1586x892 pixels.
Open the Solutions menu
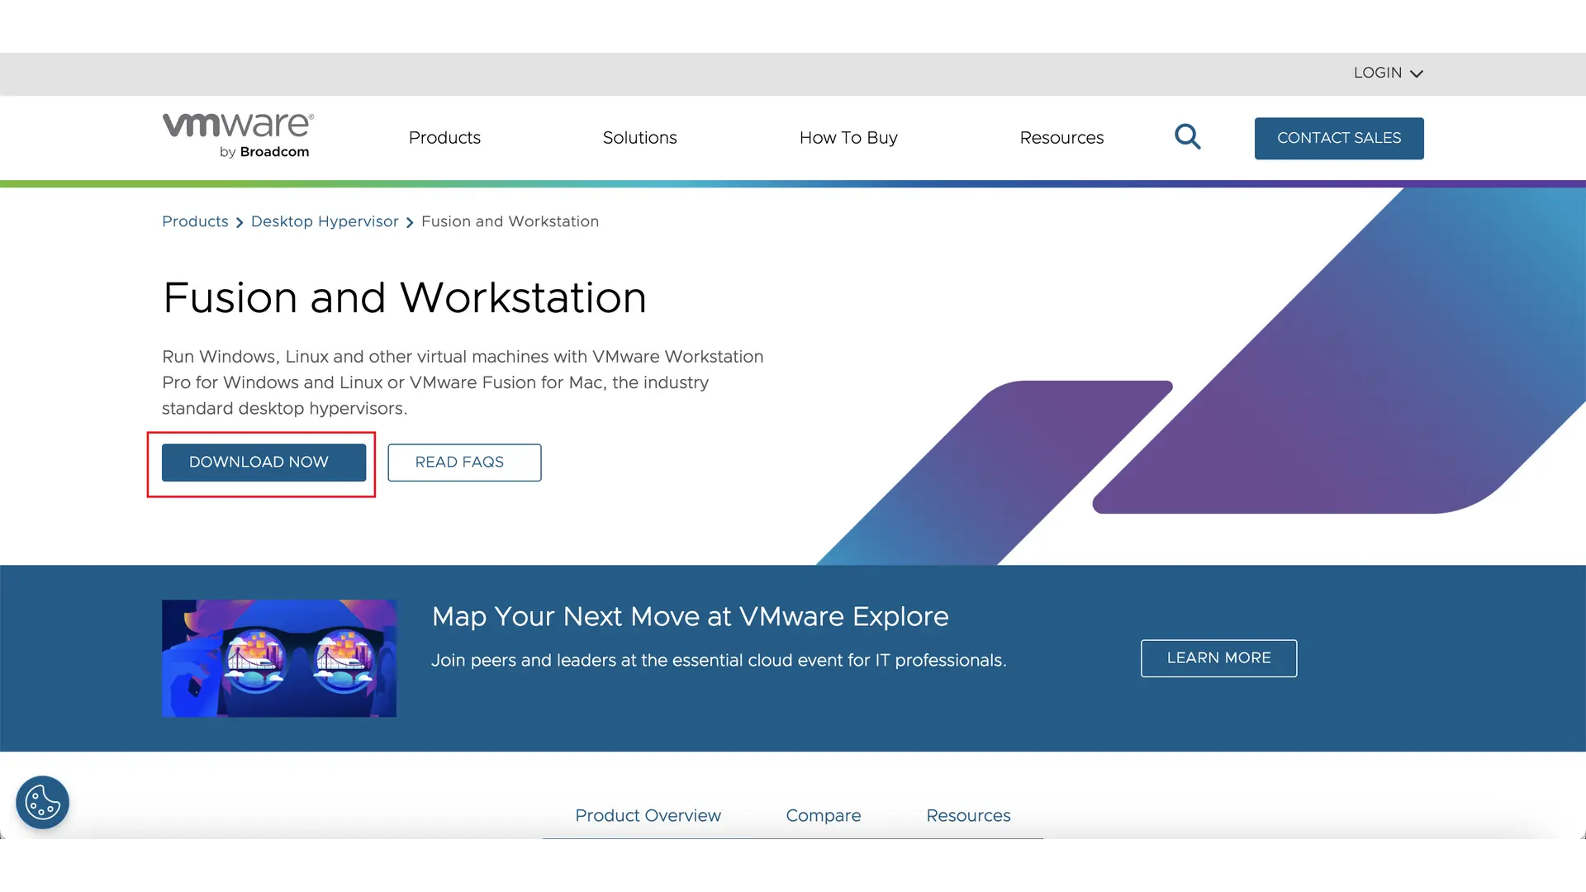pos(639,138)
